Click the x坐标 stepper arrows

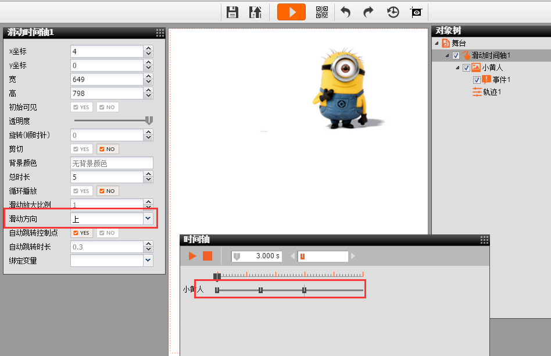click(x=149, y=51)
